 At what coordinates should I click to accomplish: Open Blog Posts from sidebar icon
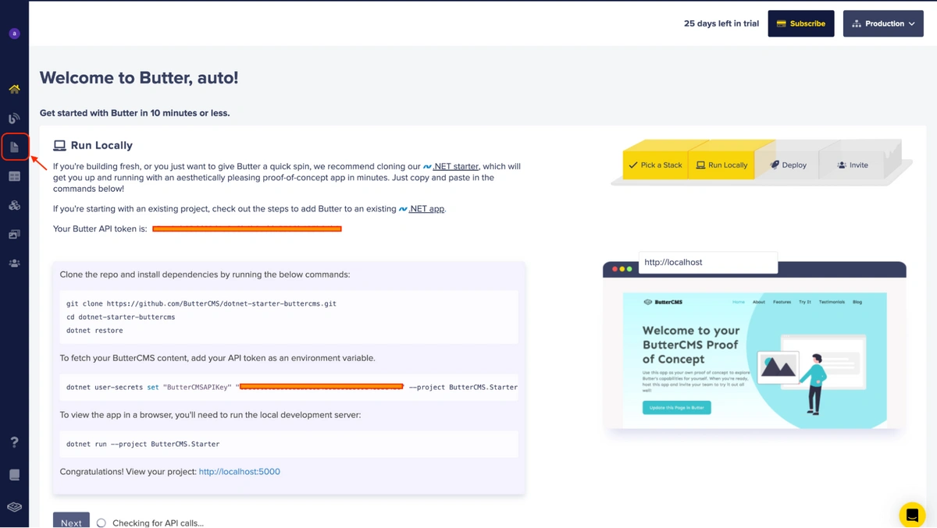pyautogui.click(x=14, y=119)
